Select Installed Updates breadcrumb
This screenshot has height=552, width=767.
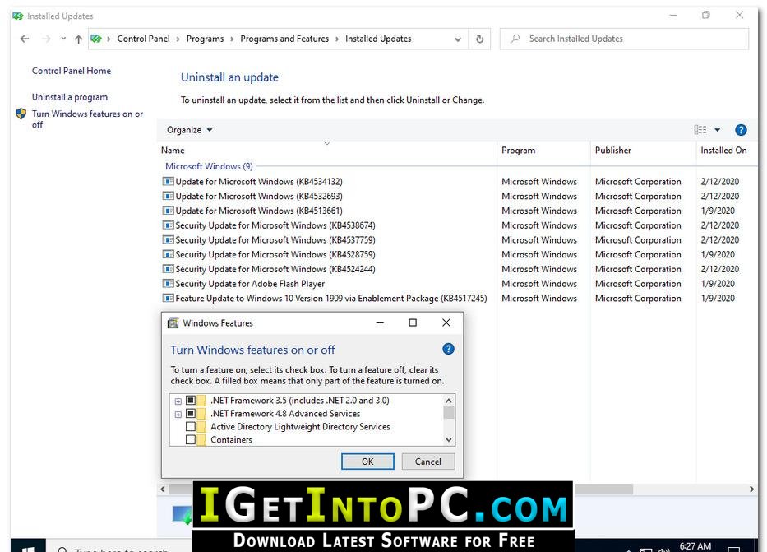click(378, 39)
